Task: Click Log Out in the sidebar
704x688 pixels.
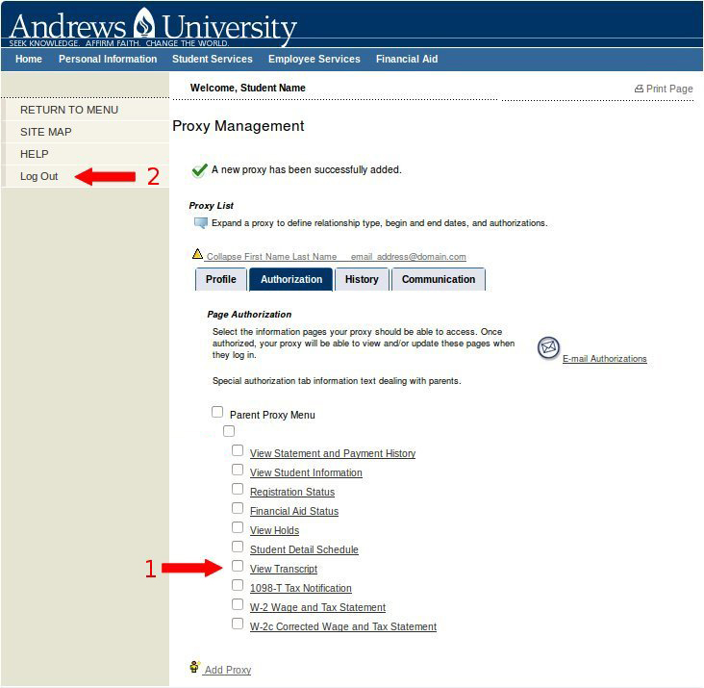Action: 39,176
